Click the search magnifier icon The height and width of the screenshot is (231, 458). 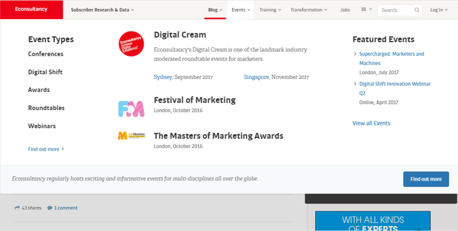click(x=417, y=10)
